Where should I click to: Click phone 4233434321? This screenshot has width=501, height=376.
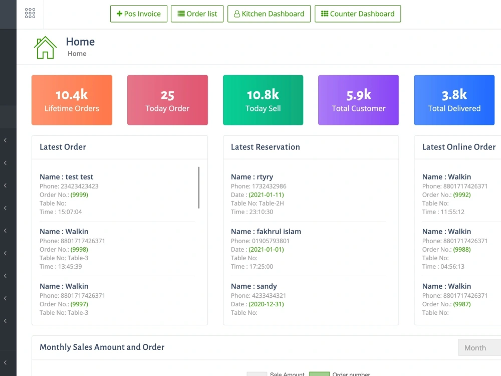(269, 295)
